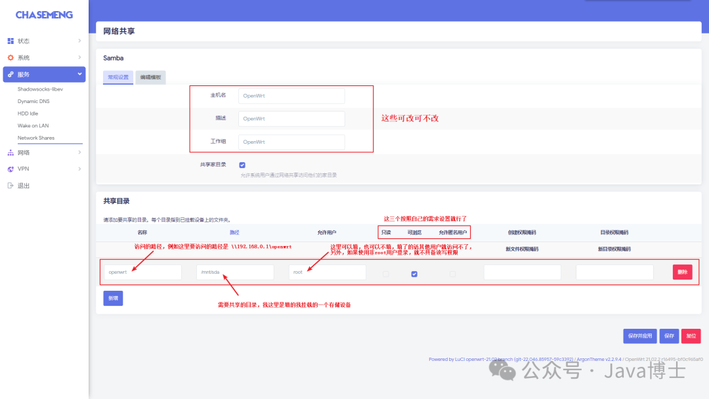Screen dimensions: 709x399
Task: Open the 状态 status section icon
Action: click(x=11, y=41)
